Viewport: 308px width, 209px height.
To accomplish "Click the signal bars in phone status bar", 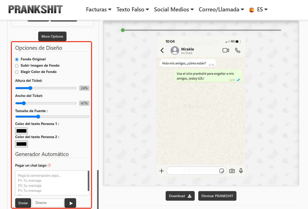I will (228, 41).
